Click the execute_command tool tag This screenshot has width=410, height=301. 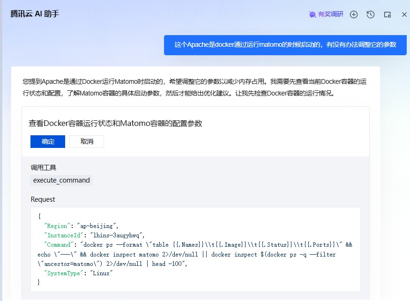(61, 180)
